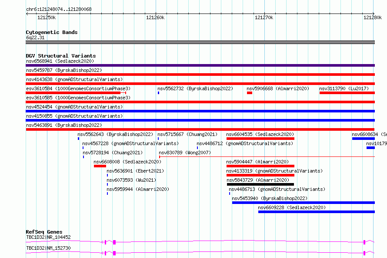
Task: Open nsv4524454 (gnomADStructuralVariants) blue variant
Action: (x=200, y=111)
